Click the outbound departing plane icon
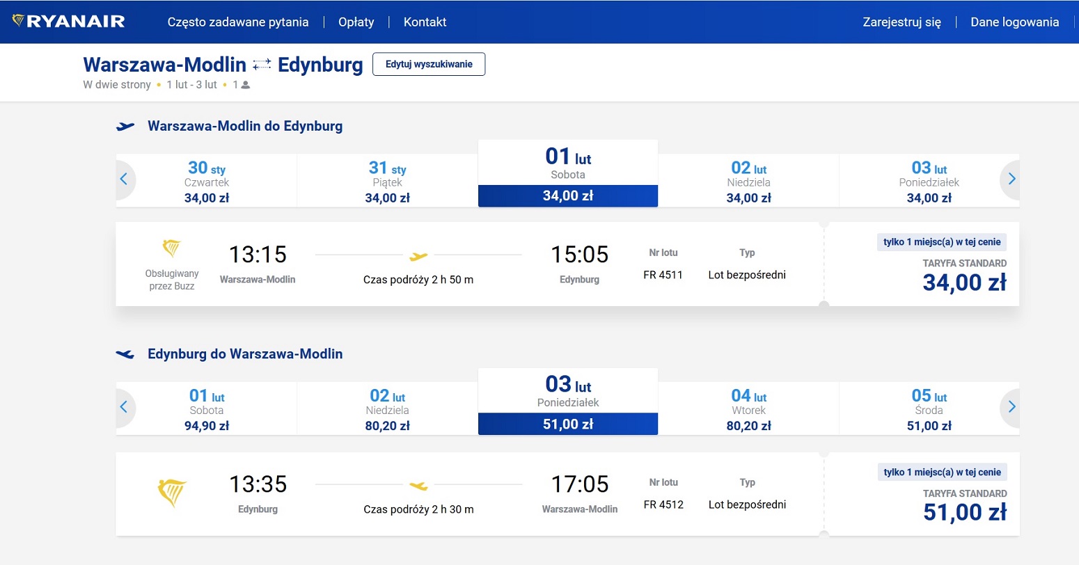The width and height of the screenshot is (1079, 565). (125, 127)
